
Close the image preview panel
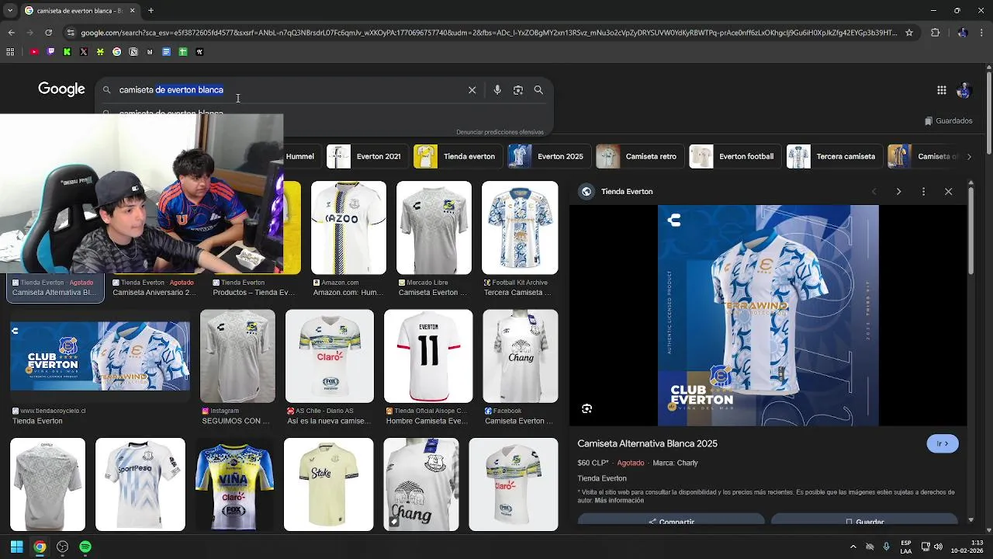tap(948, 191)
